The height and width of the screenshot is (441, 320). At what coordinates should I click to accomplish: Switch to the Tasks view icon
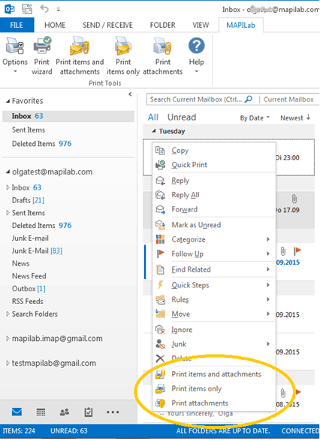tap(89, 412)
